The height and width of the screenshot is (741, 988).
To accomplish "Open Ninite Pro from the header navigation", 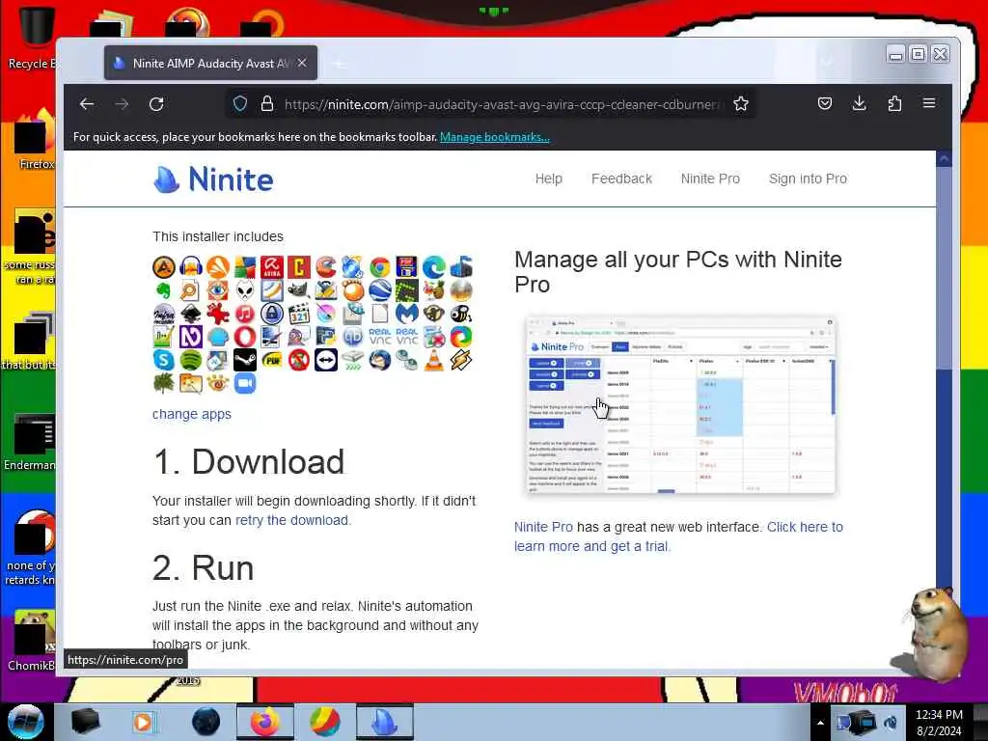I will (710, 178).
